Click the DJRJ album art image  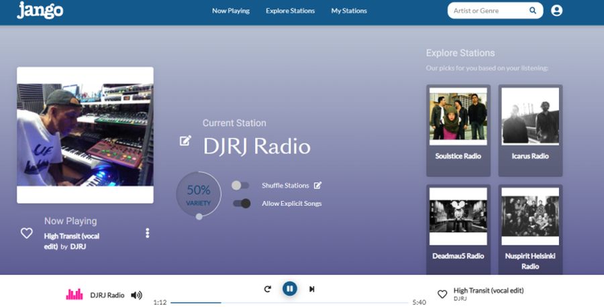85,135
